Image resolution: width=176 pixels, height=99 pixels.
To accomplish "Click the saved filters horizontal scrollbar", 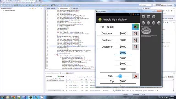I will (x=55, y=90).
